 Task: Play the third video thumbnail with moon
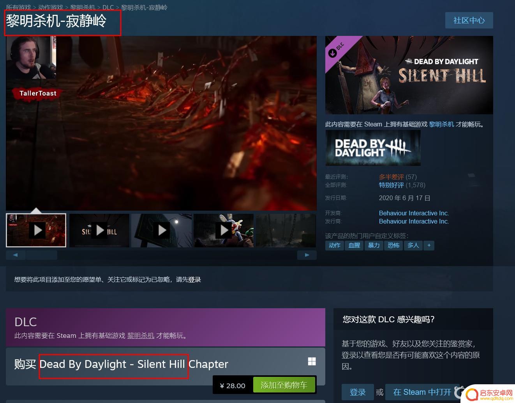(x=162, y=230)
